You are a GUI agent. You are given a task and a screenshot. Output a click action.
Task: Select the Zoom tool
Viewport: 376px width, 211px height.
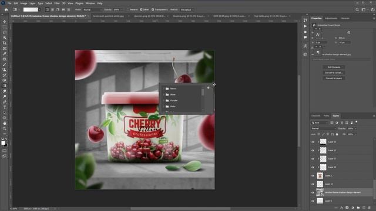click(x=5, y=128)
